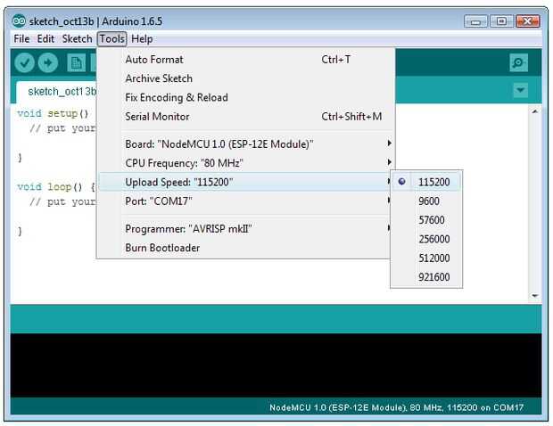The height and width of the screenshot is (426, 553).
Task: Select the 512000 upload speed option
Action: click(x=426, y=258)
